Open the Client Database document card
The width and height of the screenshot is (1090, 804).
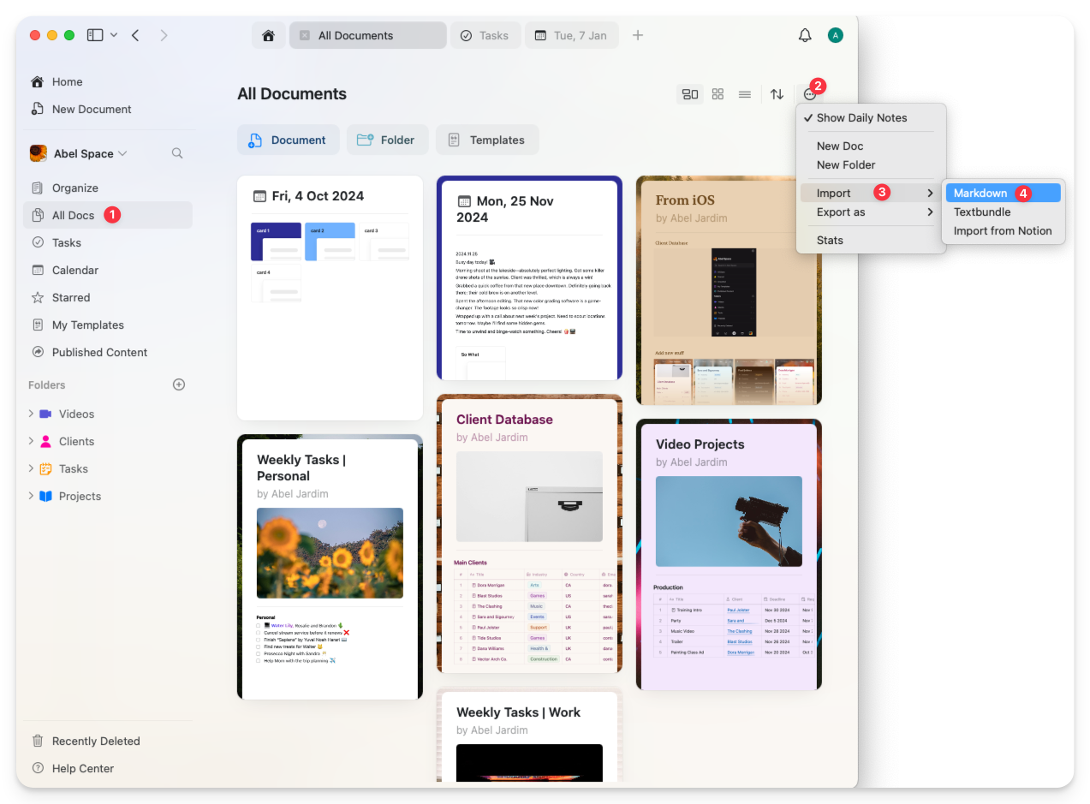pos(529,533)
